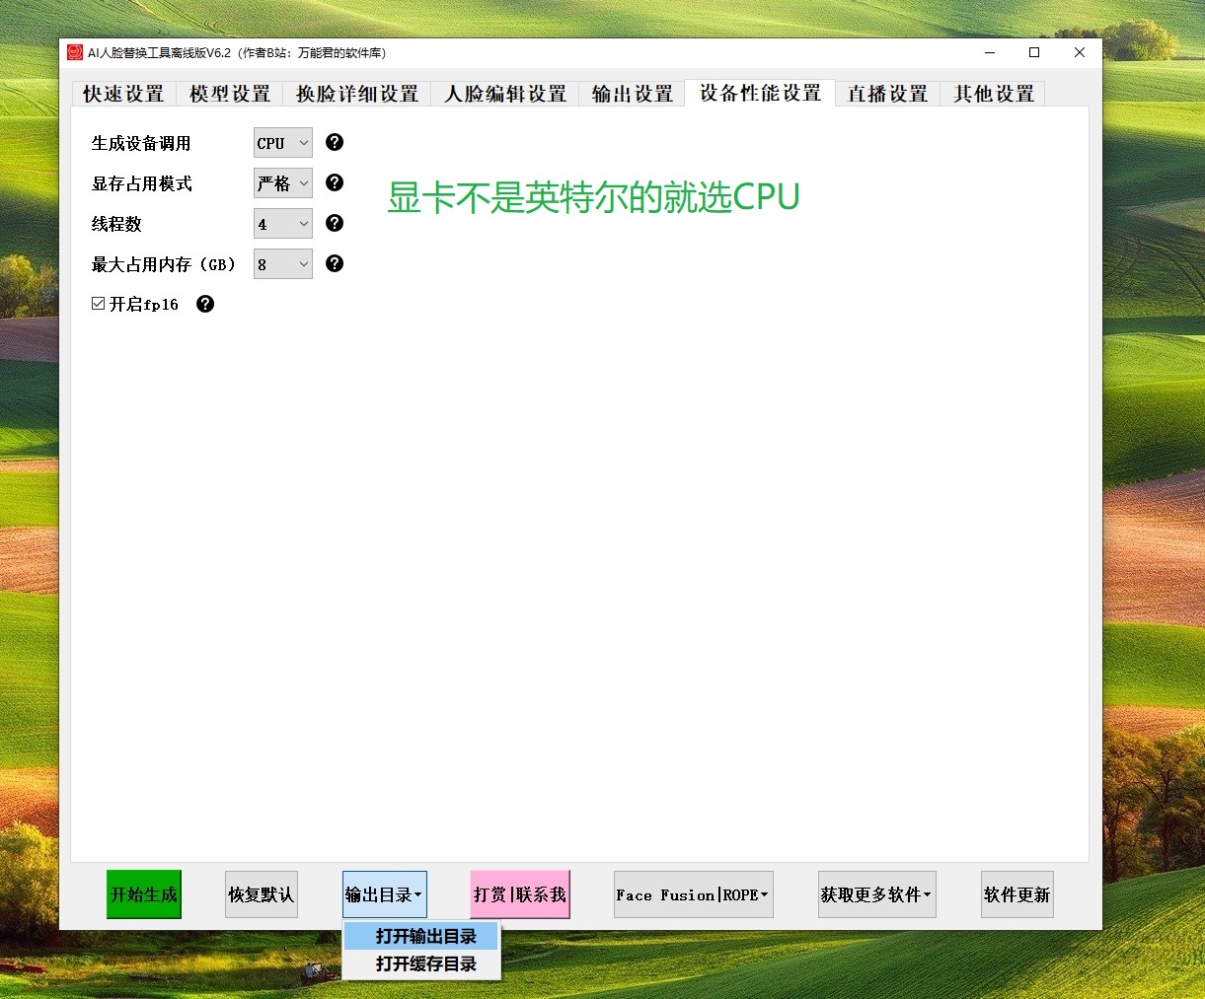Expand the thread count dropdown showing 4
Screen dimensions: 1205x999
[283, 224]
